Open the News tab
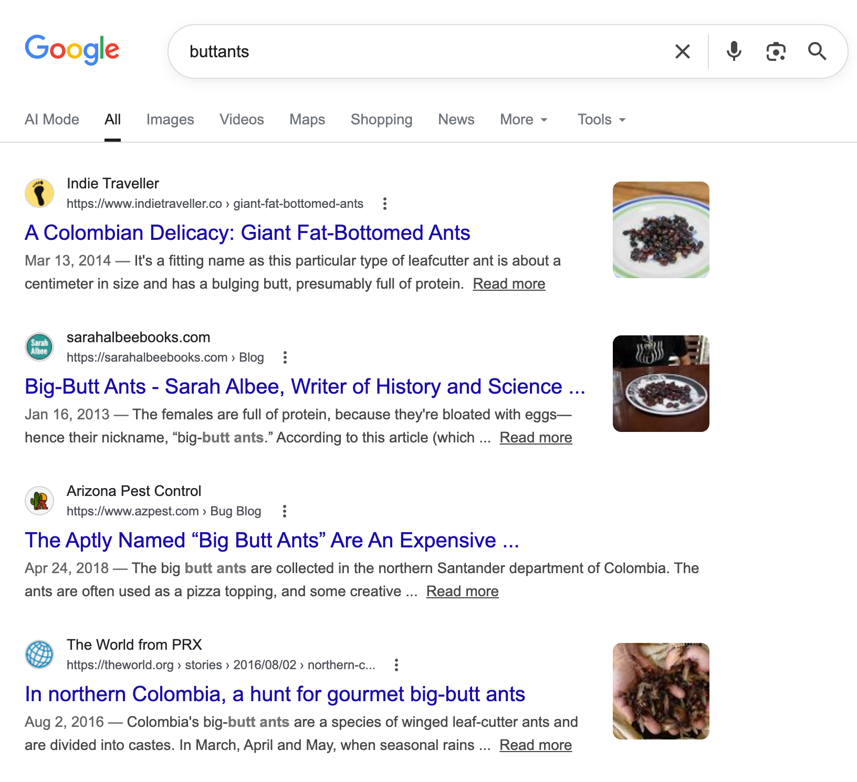857x782 pixels. [x=456, y=120]
